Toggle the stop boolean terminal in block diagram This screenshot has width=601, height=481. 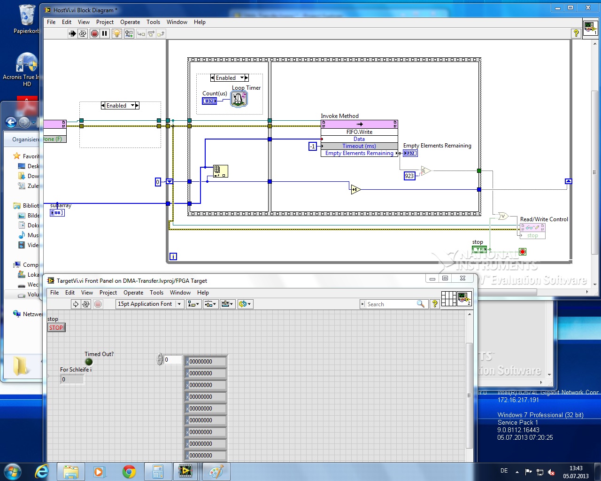[x=478, y=249]
